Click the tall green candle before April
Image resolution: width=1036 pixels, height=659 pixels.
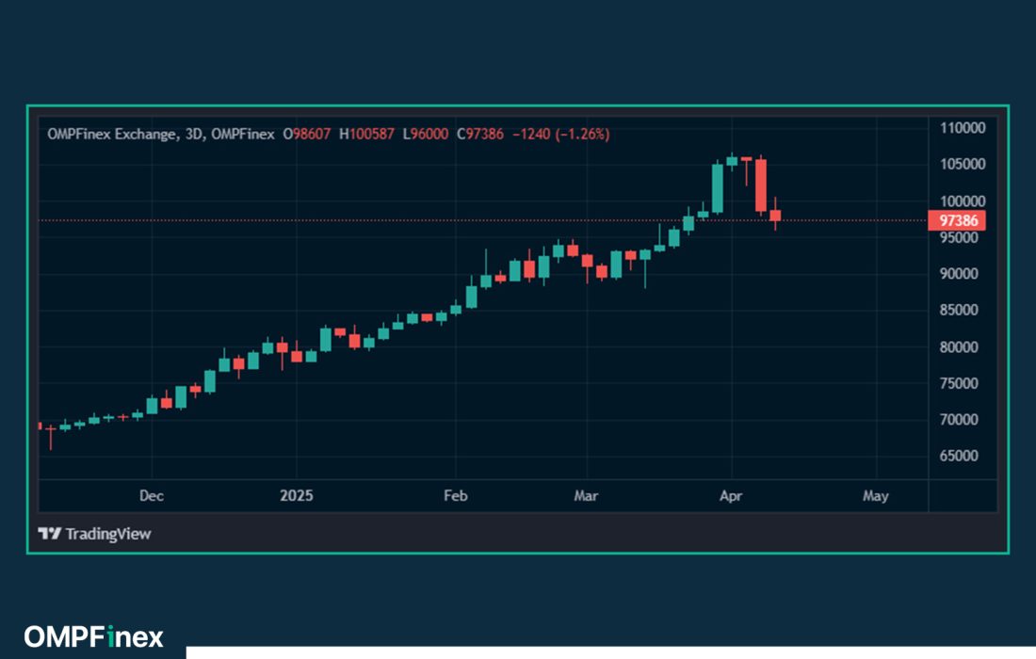pos(718,188)
